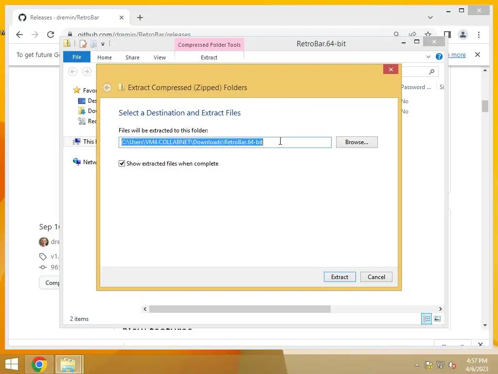This screenshot has height=374, width=498.
Task: Click the Action Center flag tray icon
Action: click(x=429, y=365)
